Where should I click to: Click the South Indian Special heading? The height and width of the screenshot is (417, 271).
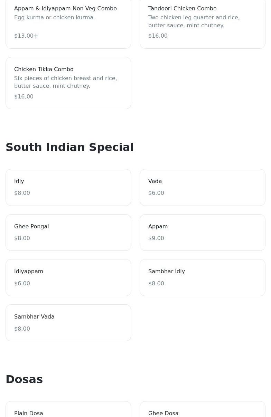[69, 147]
